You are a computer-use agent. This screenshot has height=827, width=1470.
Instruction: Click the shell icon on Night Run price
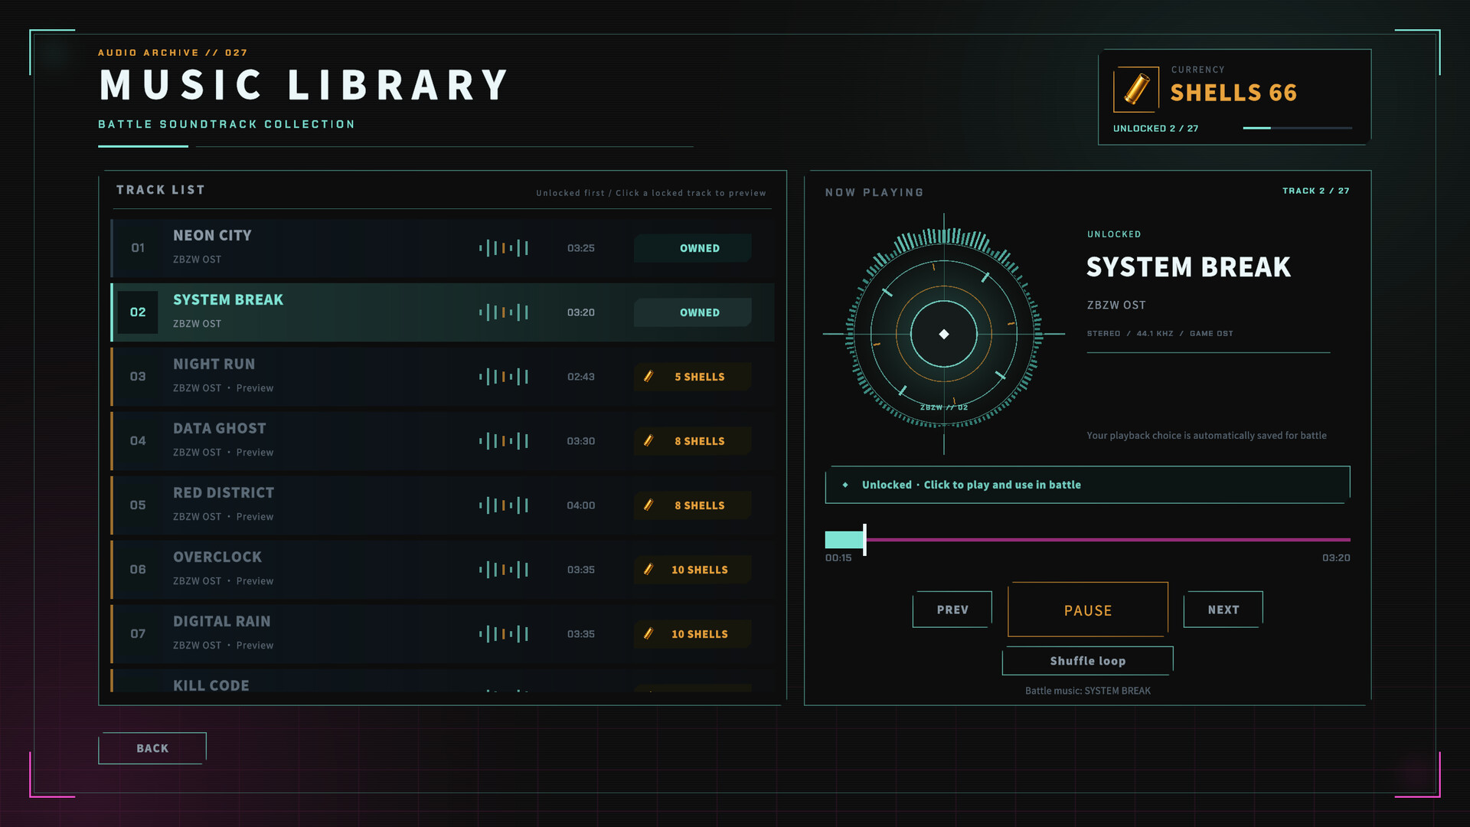click(x=648, y=376)
